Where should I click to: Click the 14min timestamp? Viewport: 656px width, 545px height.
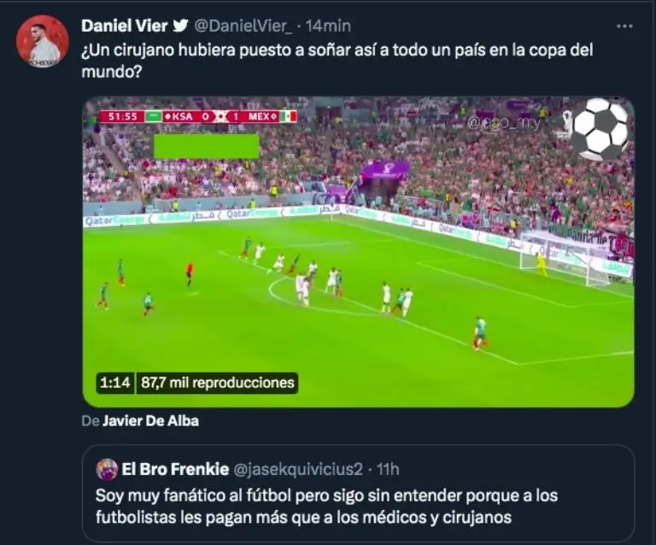[328, 26]
